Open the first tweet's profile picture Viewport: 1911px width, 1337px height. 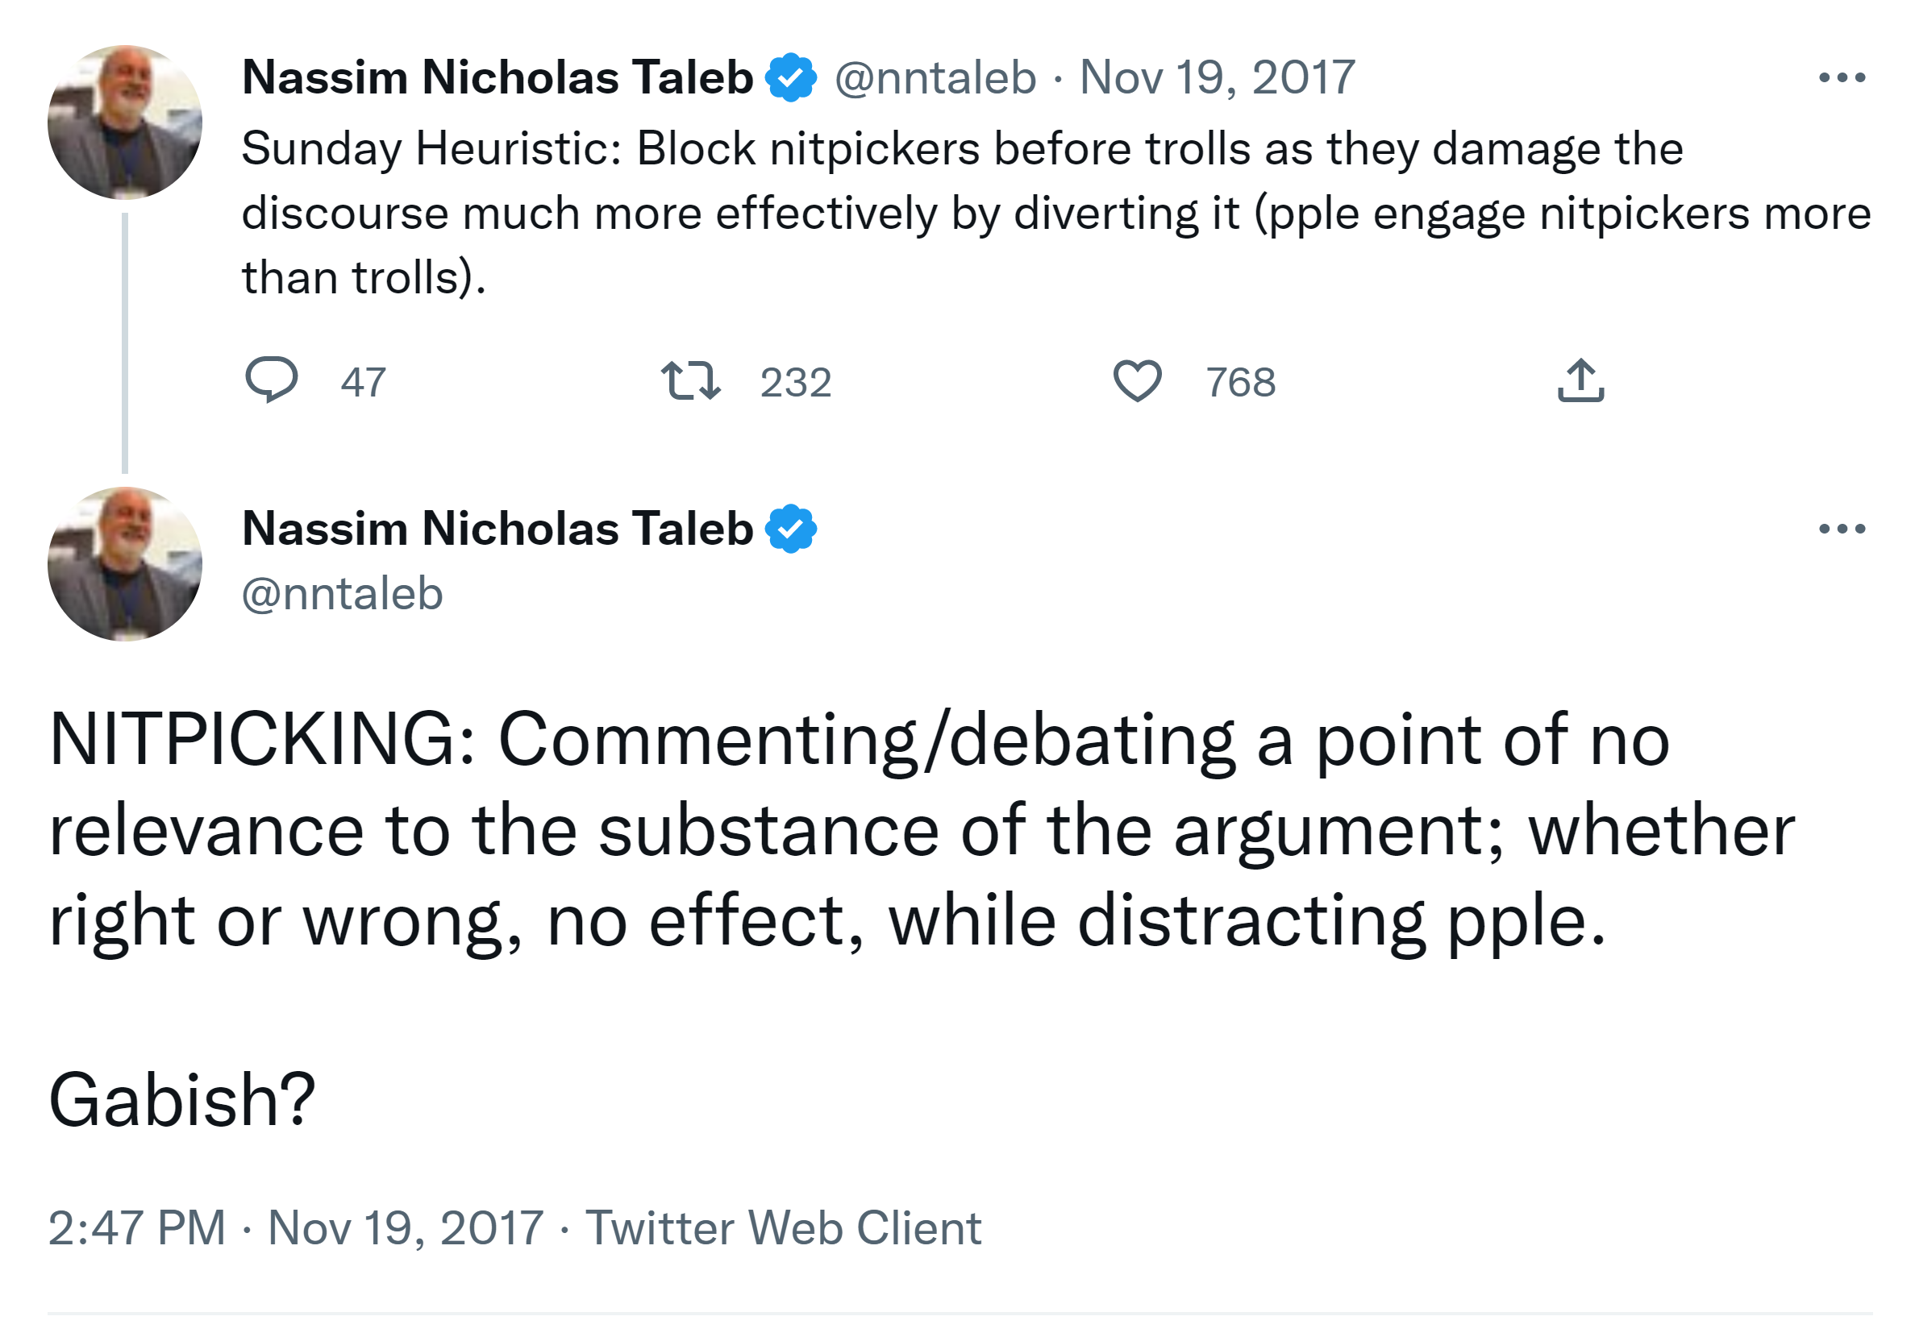coord(125,122)
